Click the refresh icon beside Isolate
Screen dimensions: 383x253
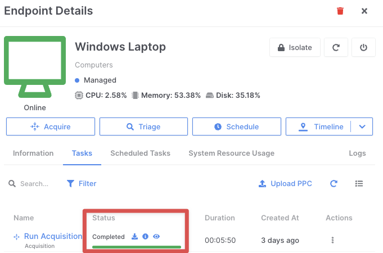336,48
